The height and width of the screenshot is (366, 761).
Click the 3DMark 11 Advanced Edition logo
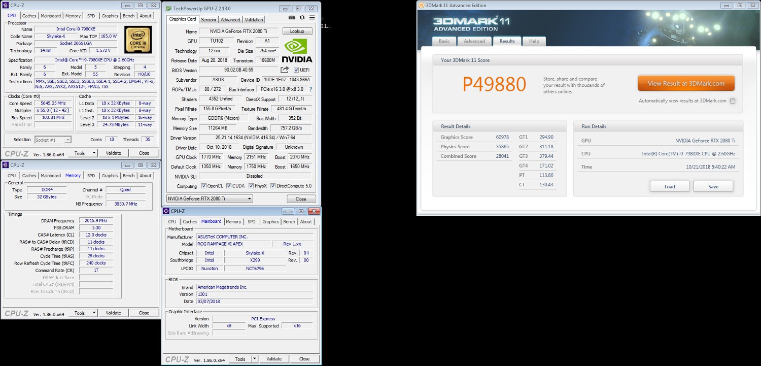(x=472, y=25)
